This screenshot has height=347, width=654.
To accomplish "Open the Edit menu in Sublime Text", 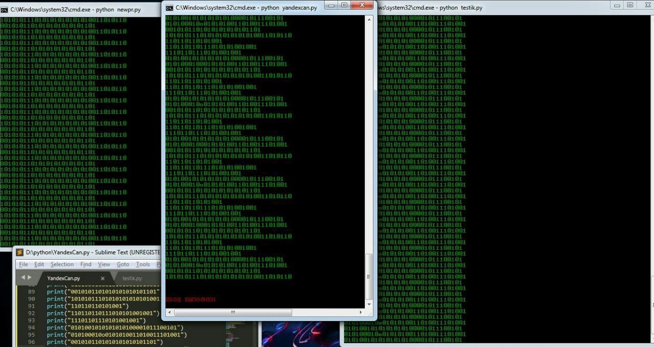I will coord(39,264).
